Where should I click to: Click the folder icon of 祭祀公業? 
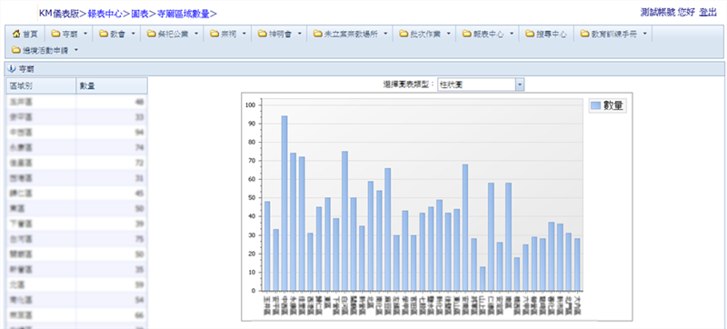coord(152,34)
